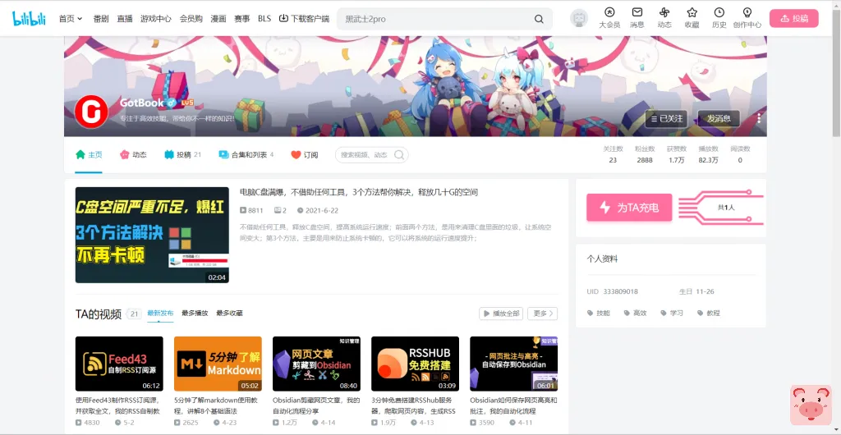
Task: Open the 5分钟了解Markdown thumbnail
Action: (x=218, y=364)
